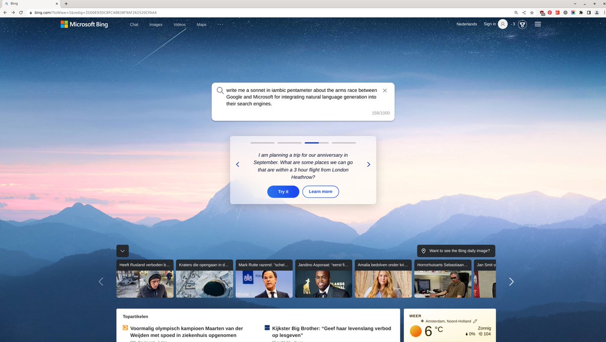
Task: Toggle the browser side panel icon
Action: point(588,12)
